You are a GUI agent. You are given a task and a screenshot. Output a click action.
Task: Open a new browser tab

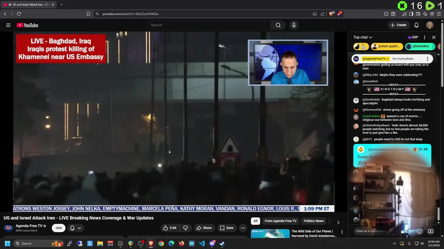point(61,4)
